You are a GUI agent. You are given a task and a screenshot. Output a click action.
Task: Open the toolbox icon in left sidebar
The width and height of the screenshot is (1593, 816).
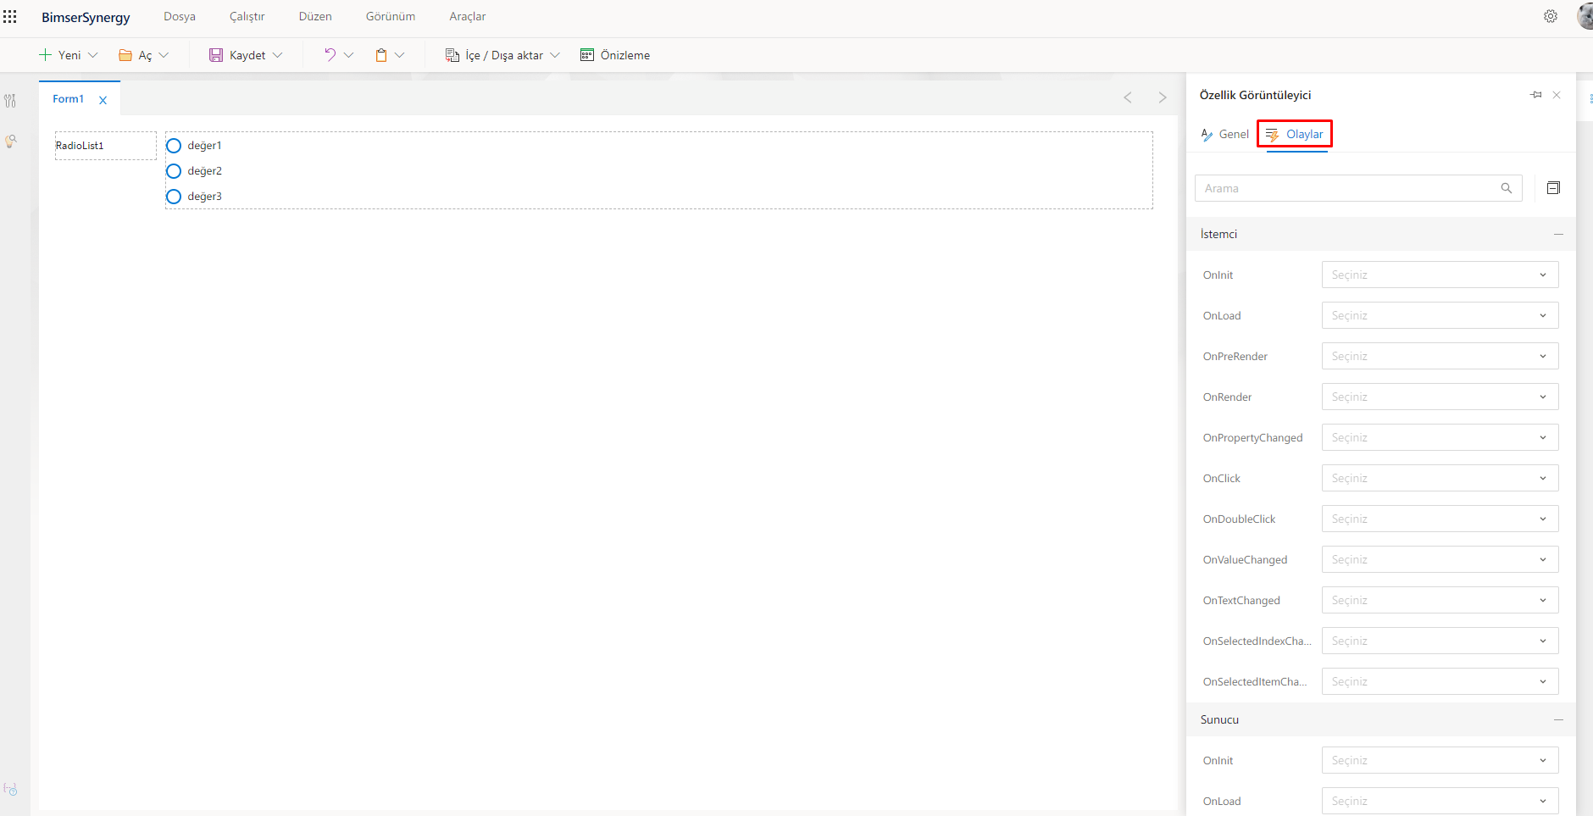(x=10, y=101)
